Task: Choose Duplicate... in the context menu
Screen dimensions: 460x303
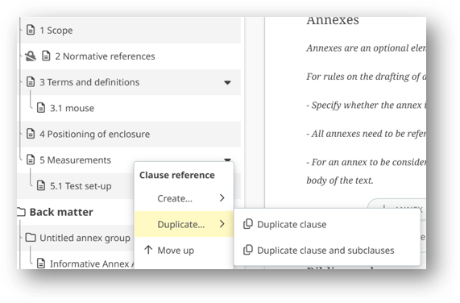Action: point(184,224)
